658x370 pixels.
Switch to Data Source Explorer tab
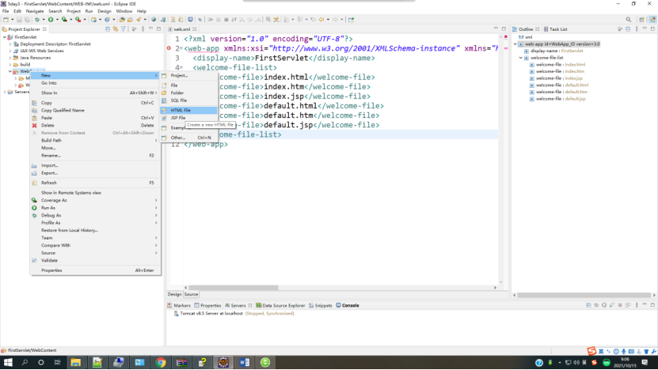(280, 305)
